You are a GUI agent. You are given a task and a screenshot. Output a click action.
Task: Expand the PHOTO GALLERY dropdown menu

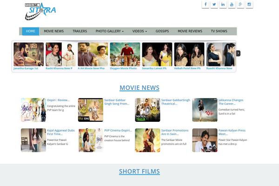coord(109,31)
